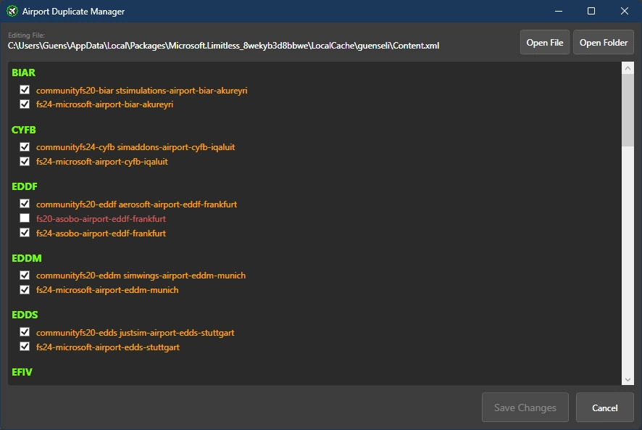Cancel the duplicate editing
The width and height of the screenshot is (642, 430).
pos(605,408)
